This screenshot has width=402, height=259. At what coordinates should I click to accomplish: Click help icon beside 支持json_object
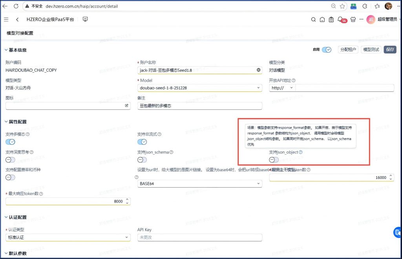click(x=301, y=152)
